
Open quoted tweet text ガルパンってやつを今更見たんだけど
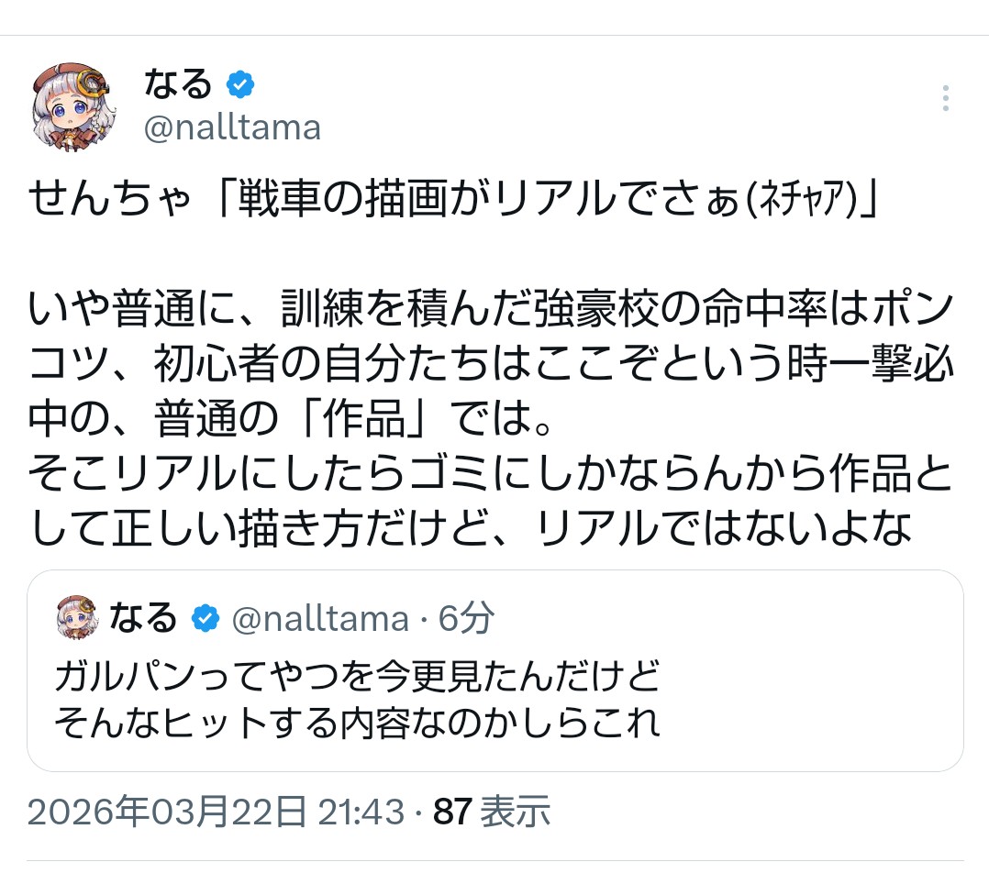point(357,677)
